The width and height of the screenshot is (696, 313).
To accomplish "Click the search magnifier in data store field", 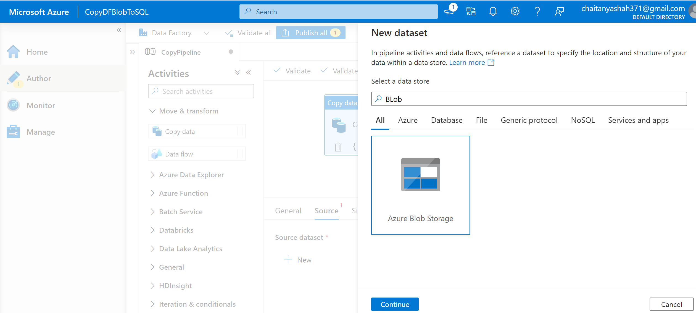I will [x=379, y=99].
